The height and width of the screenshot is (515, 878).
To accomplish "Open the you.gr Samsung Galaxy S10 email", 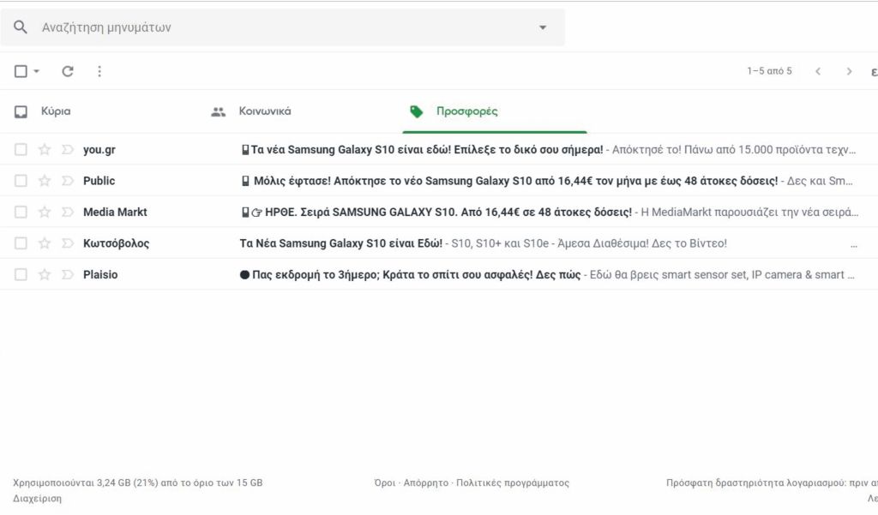I will click(439, 149).
